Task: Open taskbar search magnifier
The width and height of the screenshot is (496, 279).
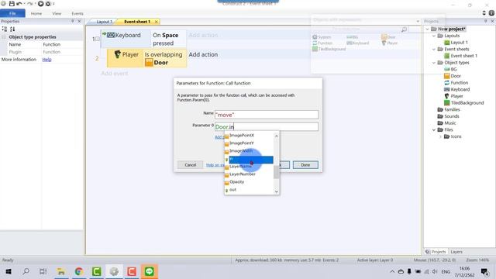Action: coord(26,271)
